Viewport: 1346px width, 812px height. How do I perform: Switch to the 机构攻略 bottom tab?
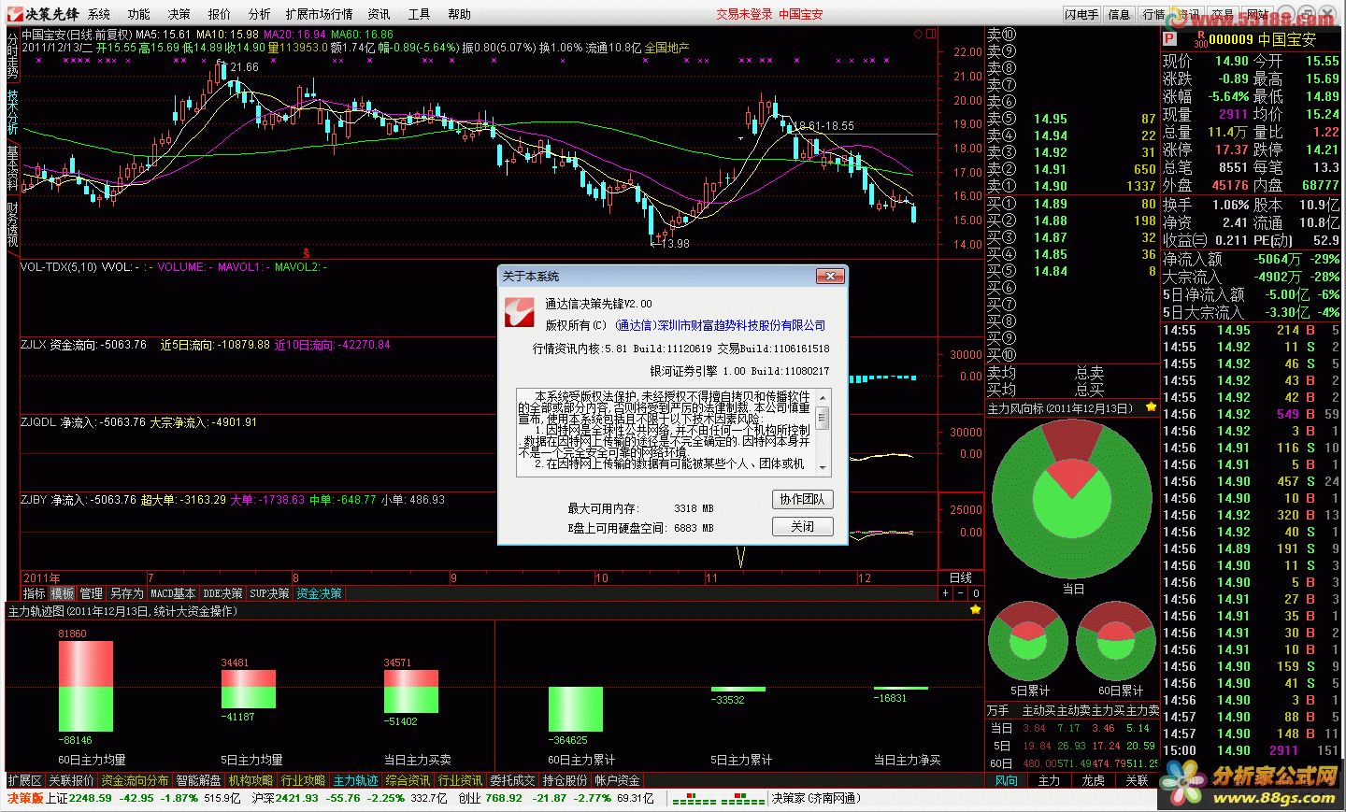(x=251, y=780)
